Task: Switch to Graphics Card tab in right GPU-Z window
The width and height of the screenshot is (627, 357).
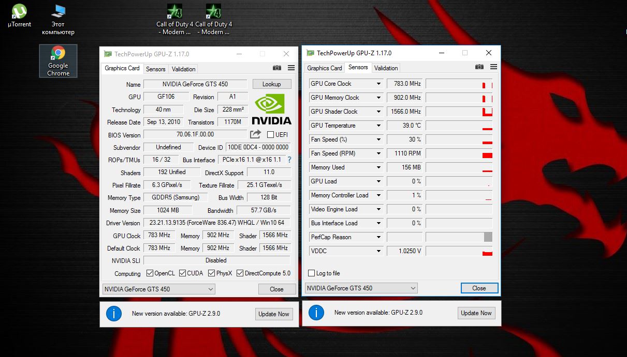Action: tap(325, 68)
